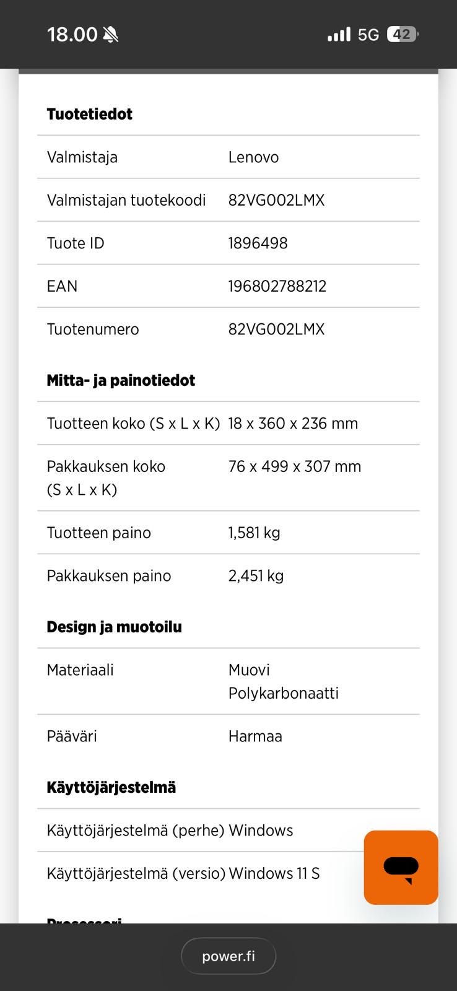The height and width of the screenshot is (991, 457).
Task: Tap the battery level indicator
Action: pyautogui.click(x=402, y=35)
